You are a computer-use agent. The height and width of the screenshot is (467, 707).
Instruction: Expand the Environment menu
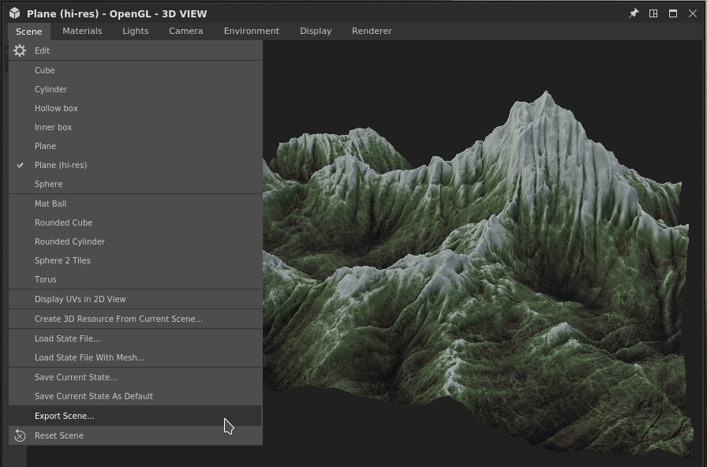click(252, 31)
